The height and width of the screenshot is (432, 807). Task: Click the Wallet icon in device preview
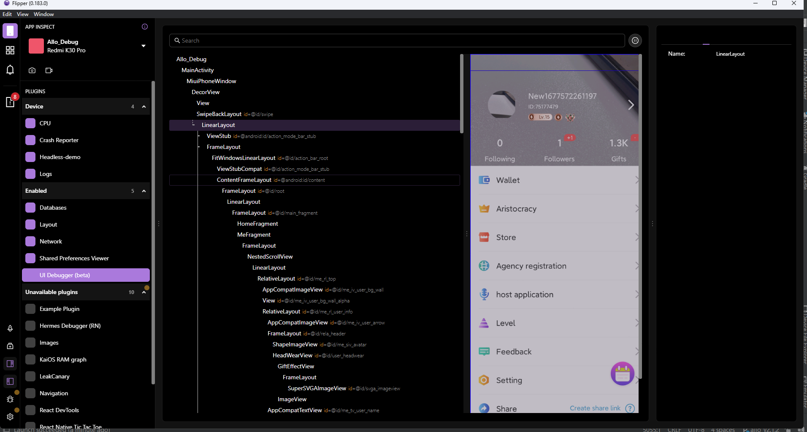(x=484, y=180)
